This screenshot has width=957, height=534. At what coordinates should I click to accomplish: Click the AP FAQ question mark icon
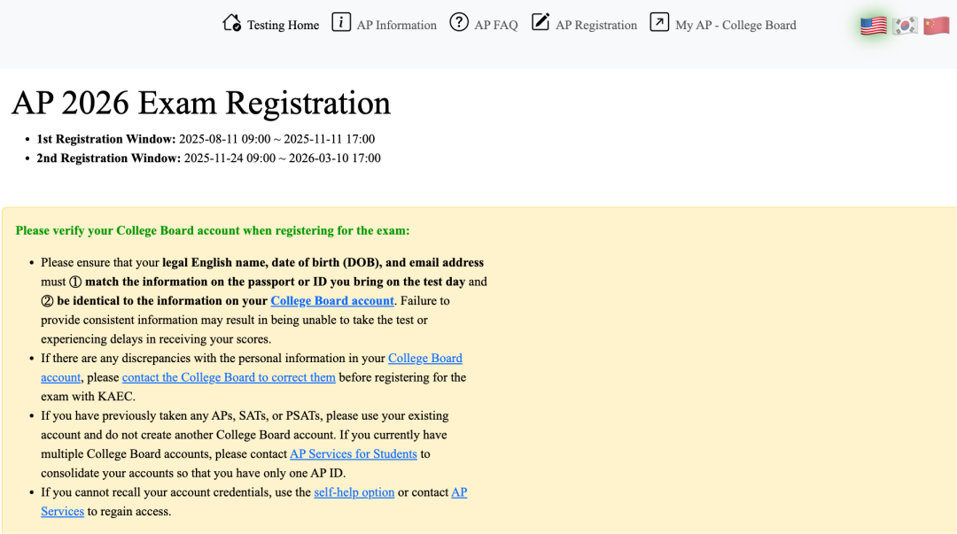coord(459,22)
